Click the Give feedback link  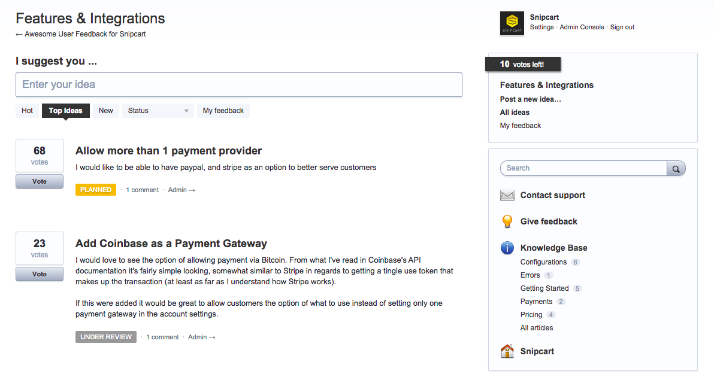coord(549,221)
